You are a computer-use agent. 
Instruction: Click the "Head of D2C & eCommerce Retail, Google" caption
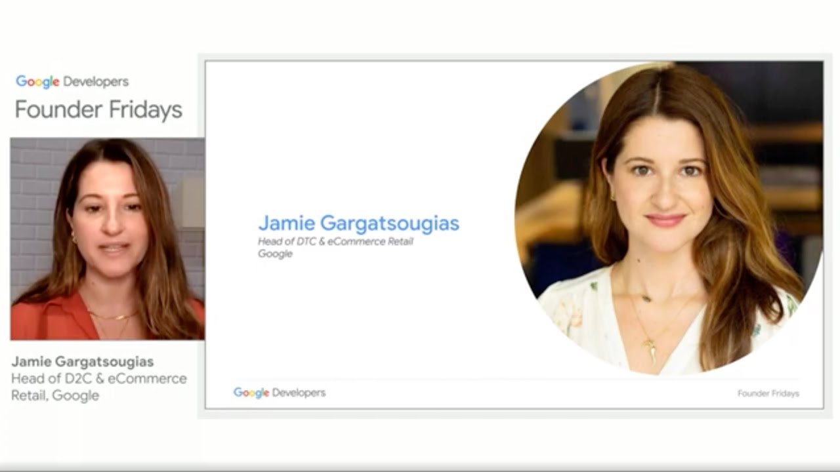coord(99,387)
